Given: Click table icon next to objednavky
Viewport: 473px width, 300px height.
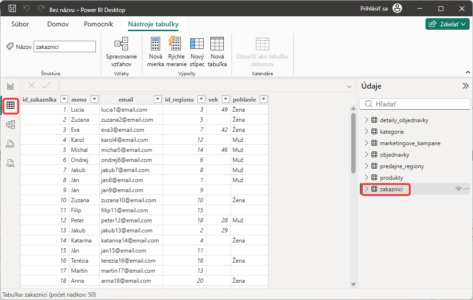Looking at the screenshot, I should pyautogui.click(x=374, y=154).
